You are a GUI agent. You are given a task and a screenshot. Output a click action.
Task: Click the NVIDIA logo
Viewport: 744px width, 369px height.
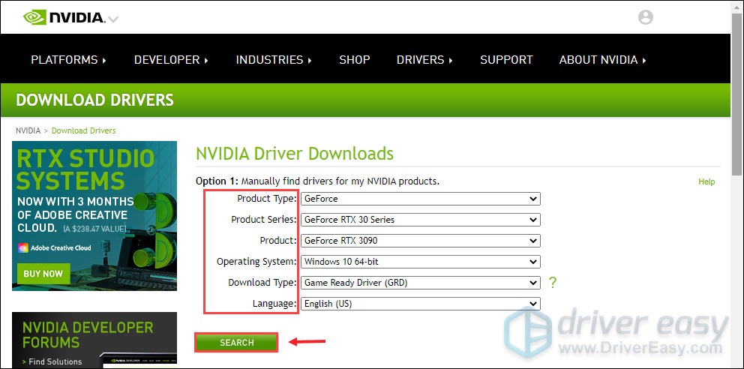coord(64,18)
